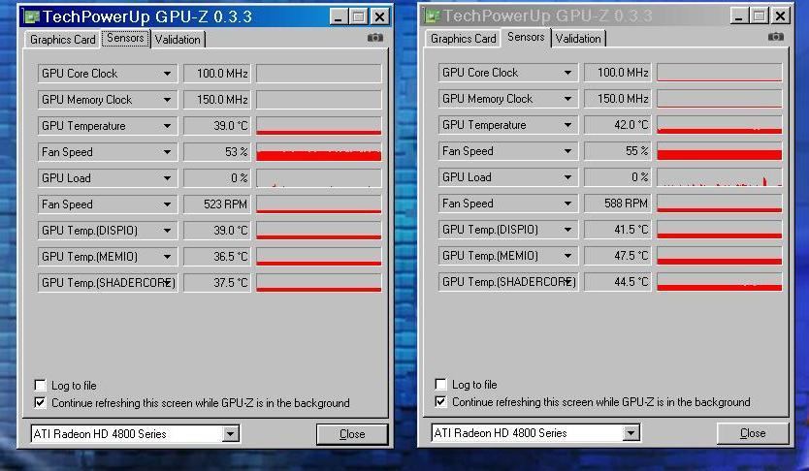Image resolution: width=809 pixels, height=471 pixels.
Task: Click the 39.0 °C GPU Temperature value in the left window
Action: [217, 126]
